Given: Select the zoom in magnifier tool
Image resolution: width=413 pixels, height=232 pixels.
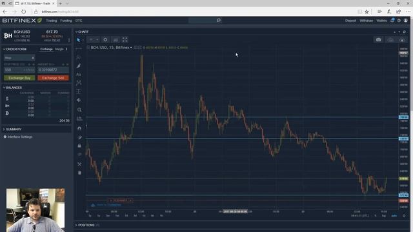Looking at the screenshot, I should (79, 110).
